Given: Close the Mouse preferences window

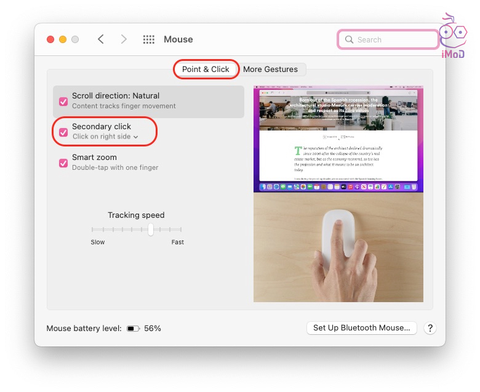Looking at the screenshot, I should (50, 39).
